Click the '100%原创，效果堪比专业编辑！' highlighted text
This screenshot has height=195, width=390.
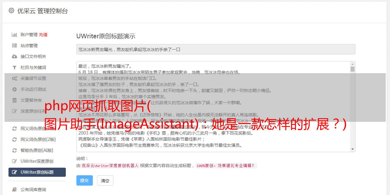pyautogui.click(x=226, y=166)
